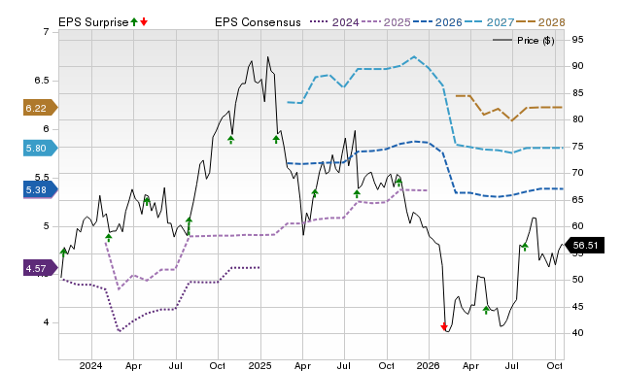Click the red negative-surprise arrow at the 2026 price low
The image size is (622, 371).
point(444,326)
